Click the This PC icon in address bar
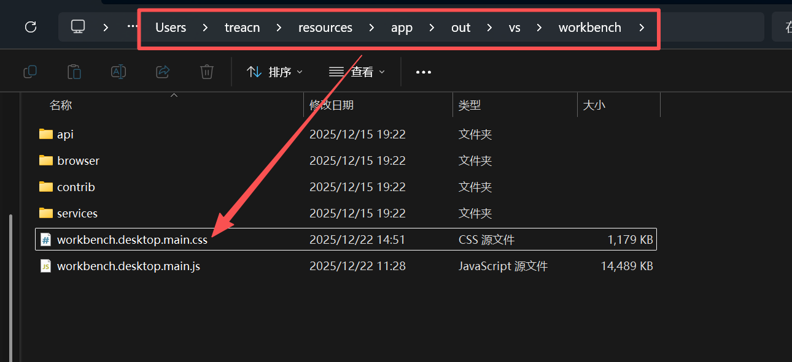The image size is (792, 362). (x=77, y=27)
